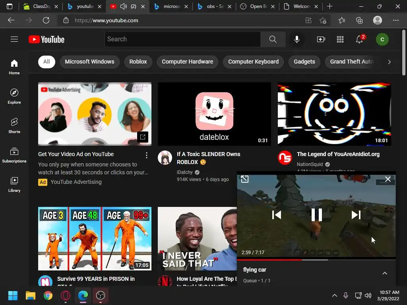Select the Roblox filter chip

pos(138,62)
